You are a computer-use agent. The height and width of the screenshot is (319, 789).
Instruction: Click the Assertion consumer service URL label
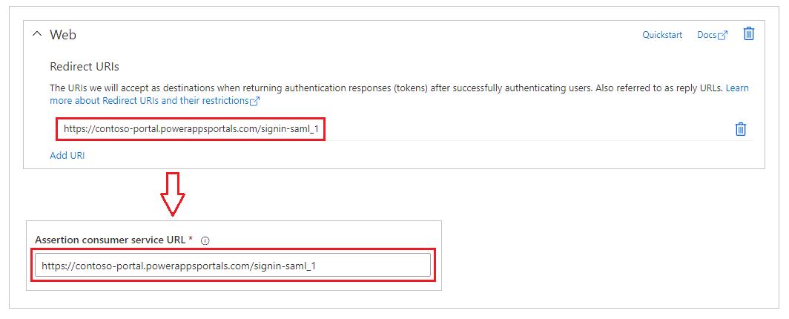pos(111,240)
